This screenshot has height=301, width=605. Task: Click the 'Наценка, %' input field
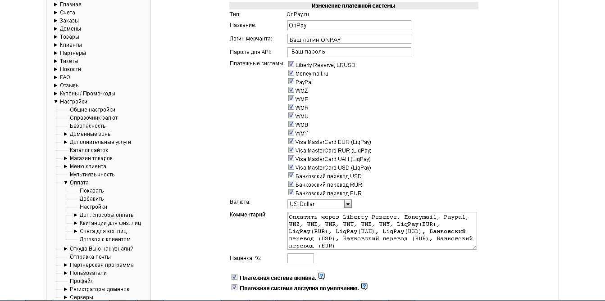[x=300, y=258]
